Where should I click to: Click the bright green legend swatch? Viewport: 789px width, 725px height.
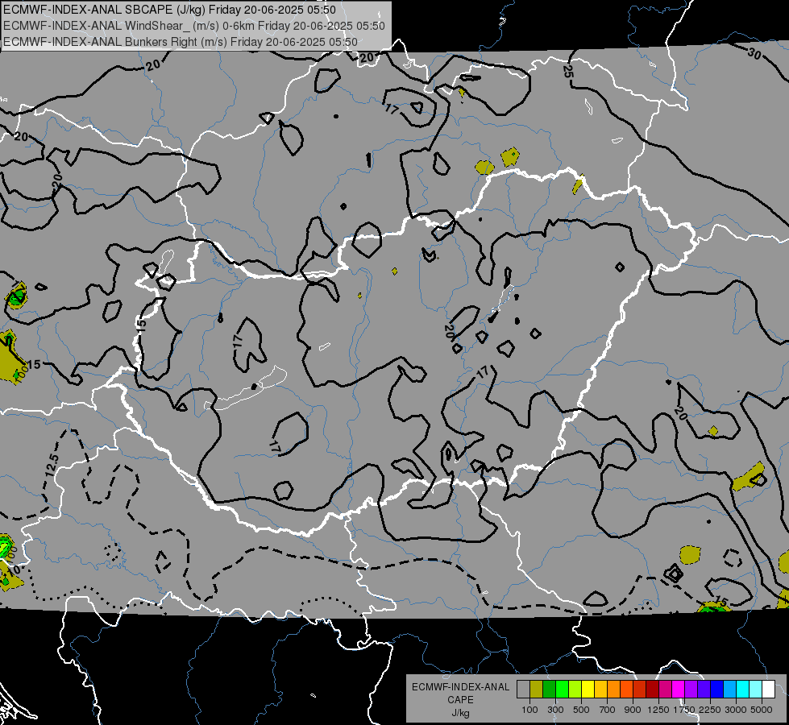pyautogui.click(x=562, y=690)
